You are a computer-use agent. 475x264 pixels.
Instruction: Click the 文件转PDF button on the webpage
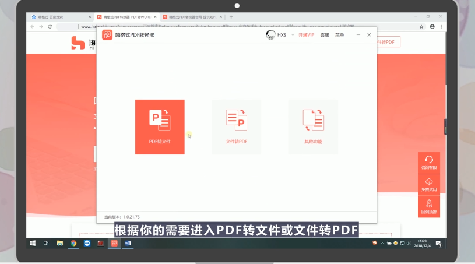(x=388, y=42)
